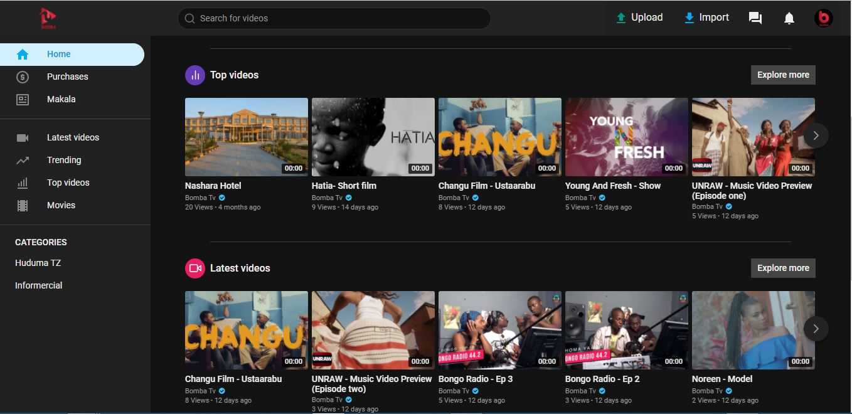Open the messages chat icon
Viewport: 852px width, 414px height.
point(755,18)
